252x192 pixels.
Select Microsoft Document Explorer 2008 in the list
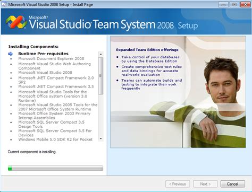(x=51, y=58)
